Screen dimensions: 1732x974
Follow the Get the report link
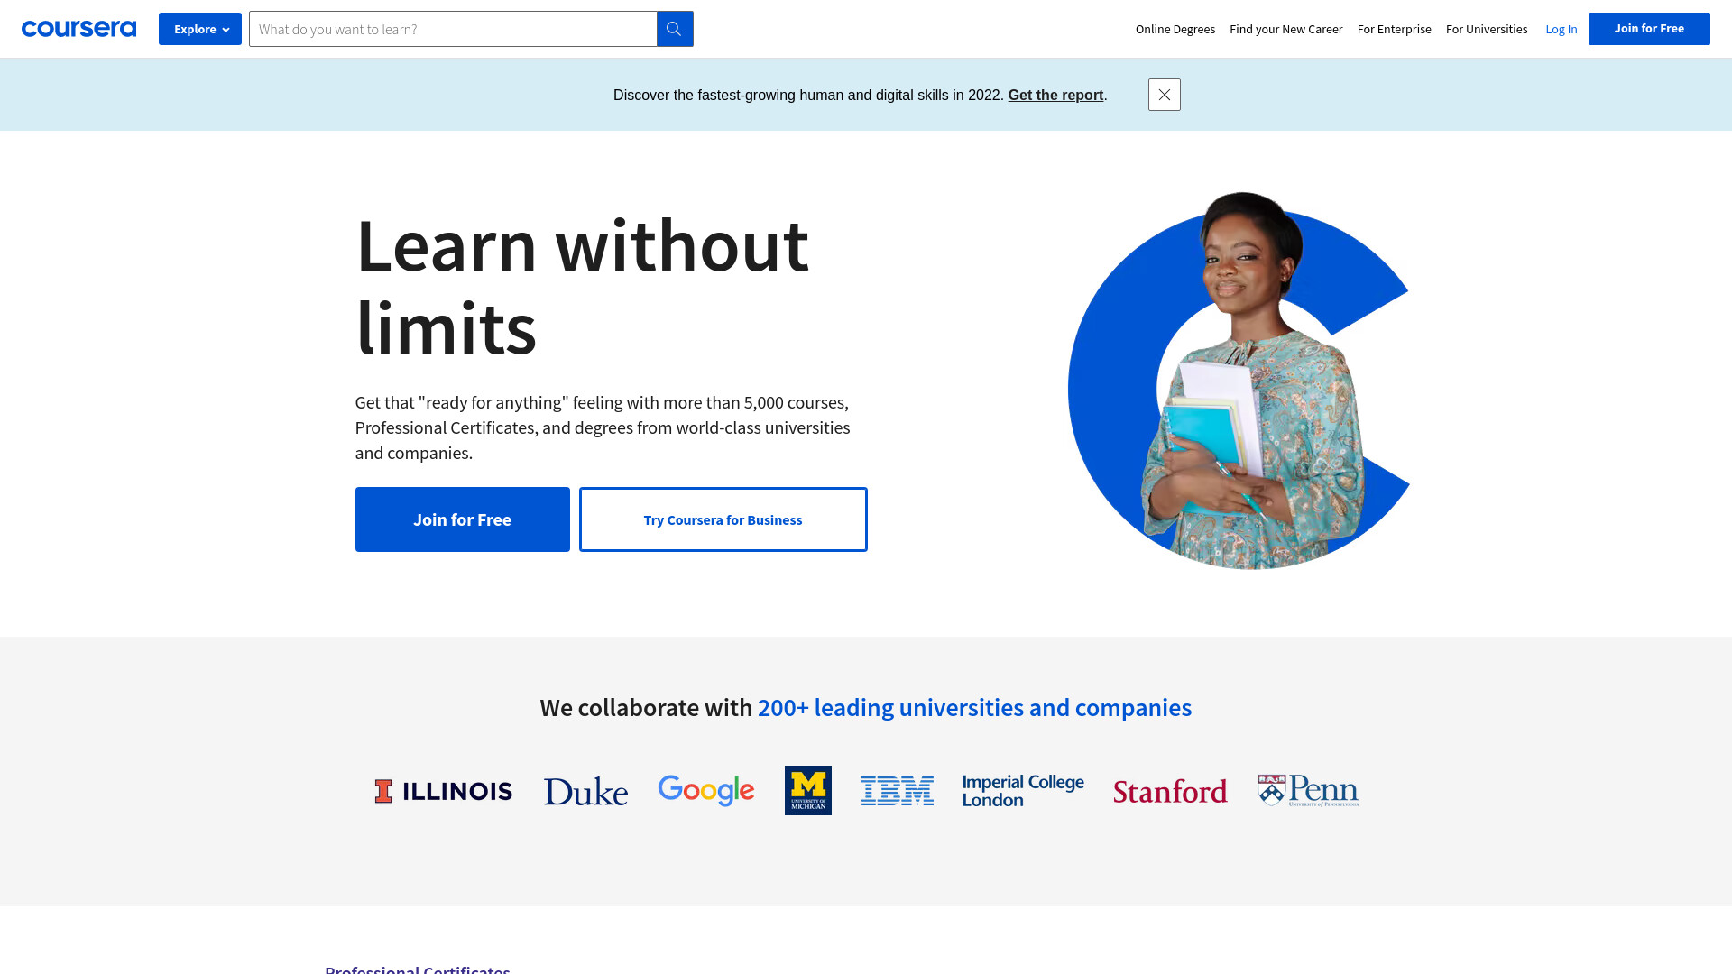pyautogui.click(x=1055, y=95)
